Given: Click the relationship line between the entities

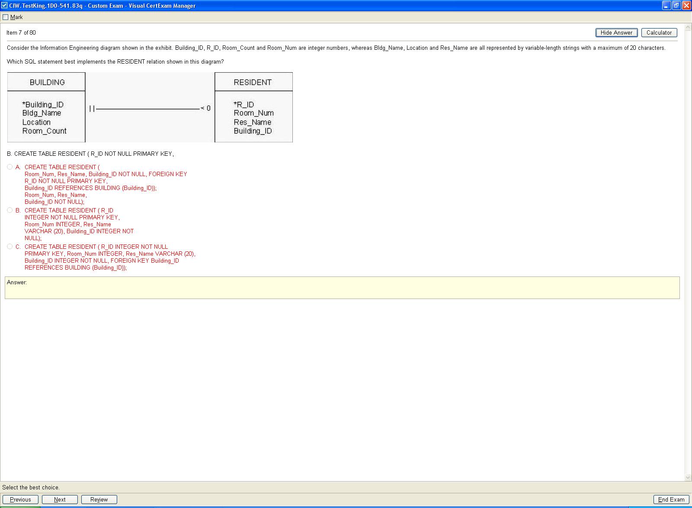Looking at the screenshot, I should point(147,108).
